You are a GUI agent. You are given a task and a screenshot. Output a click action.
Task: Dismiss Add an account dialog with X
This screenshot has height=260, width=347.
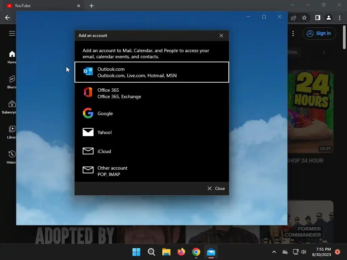(221, 36)
